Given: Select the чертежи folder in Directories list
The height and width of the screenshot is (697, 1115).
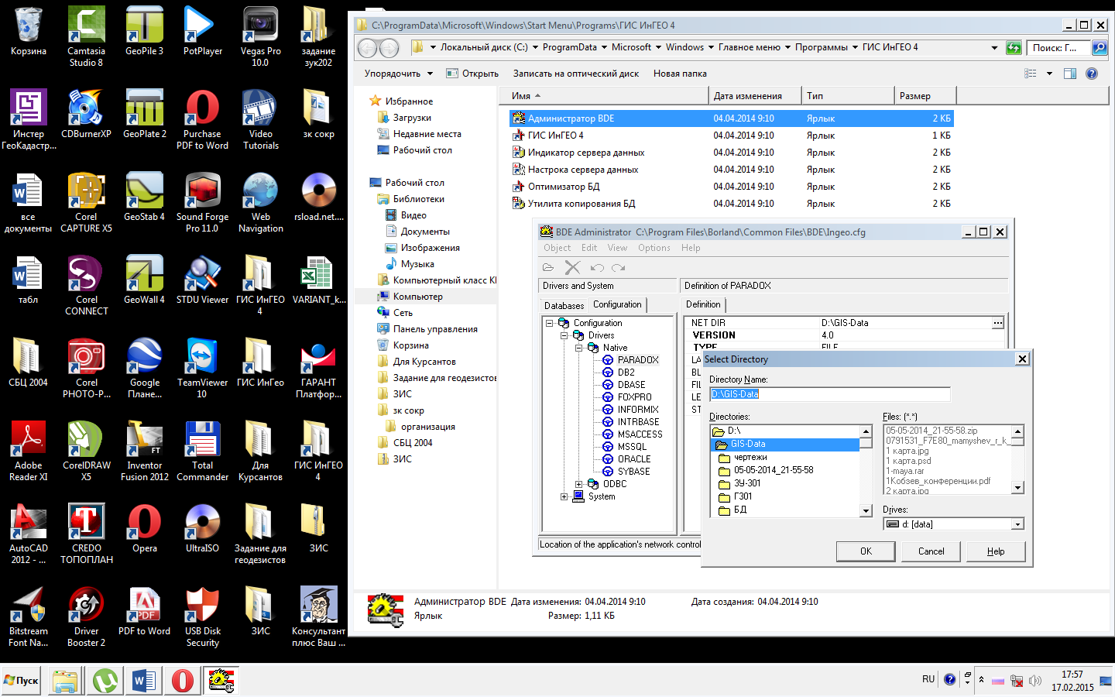Looking at the screenshot, I should (x=750, y=457).
